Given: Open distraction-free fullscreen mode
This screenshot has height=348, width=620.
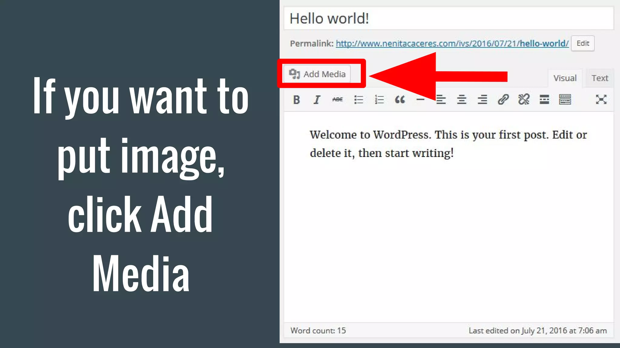Looking at the screenshot, I should coord(601,100).
